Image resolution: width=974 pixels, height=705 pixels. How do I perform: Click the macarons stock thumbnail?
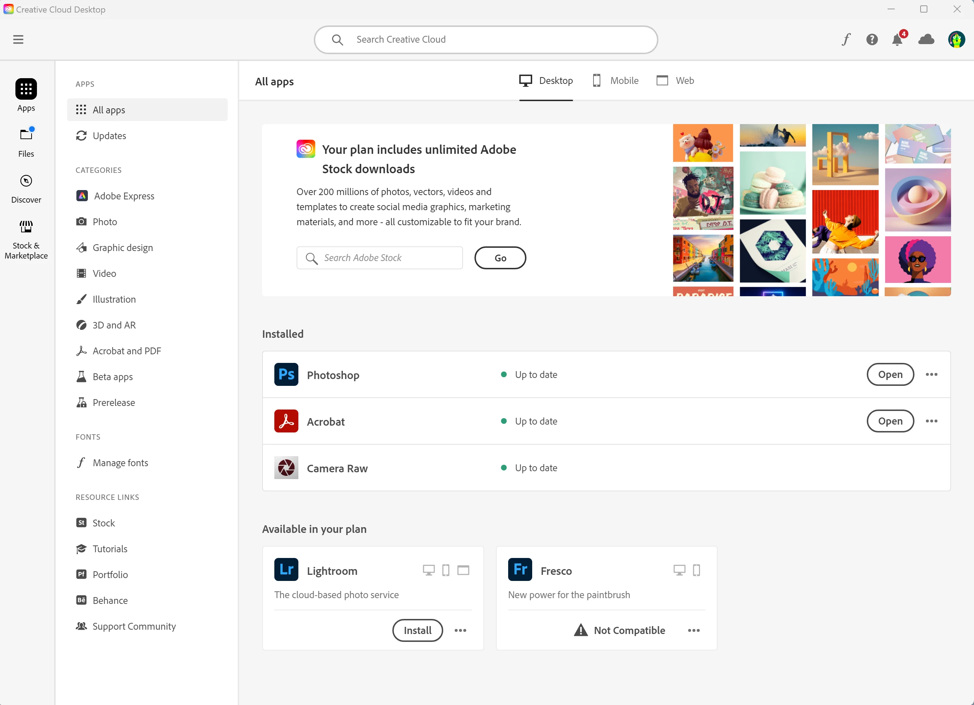click(772, 183)
